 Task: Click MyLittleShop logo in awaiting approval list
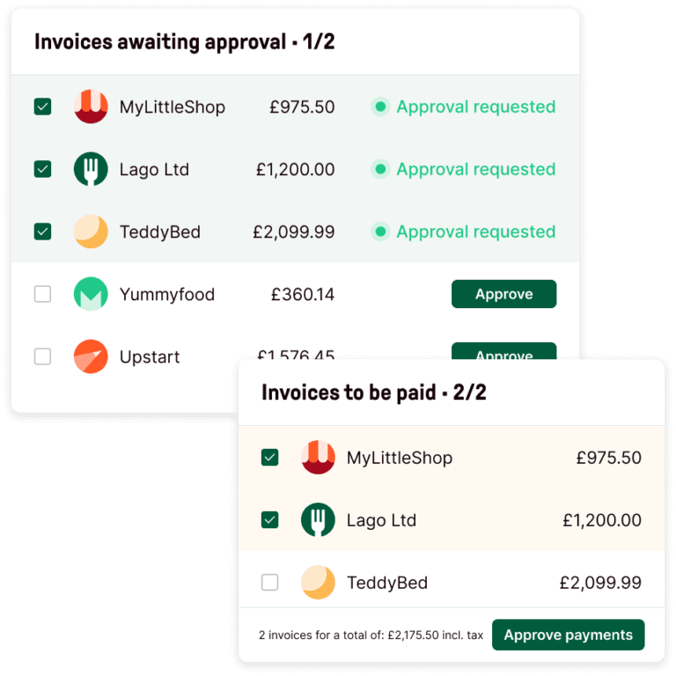pos(91,107)
